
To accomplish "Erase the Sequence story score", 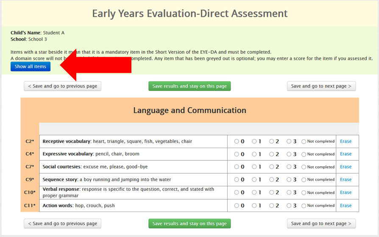I will 346,179.
